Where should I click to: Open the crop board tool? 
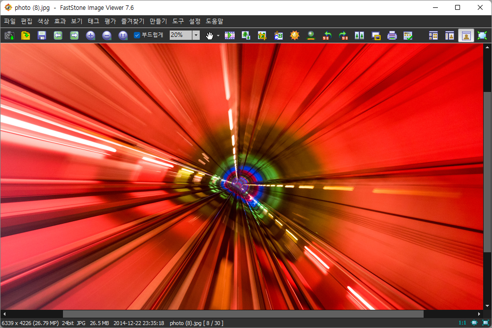(262, 35)
